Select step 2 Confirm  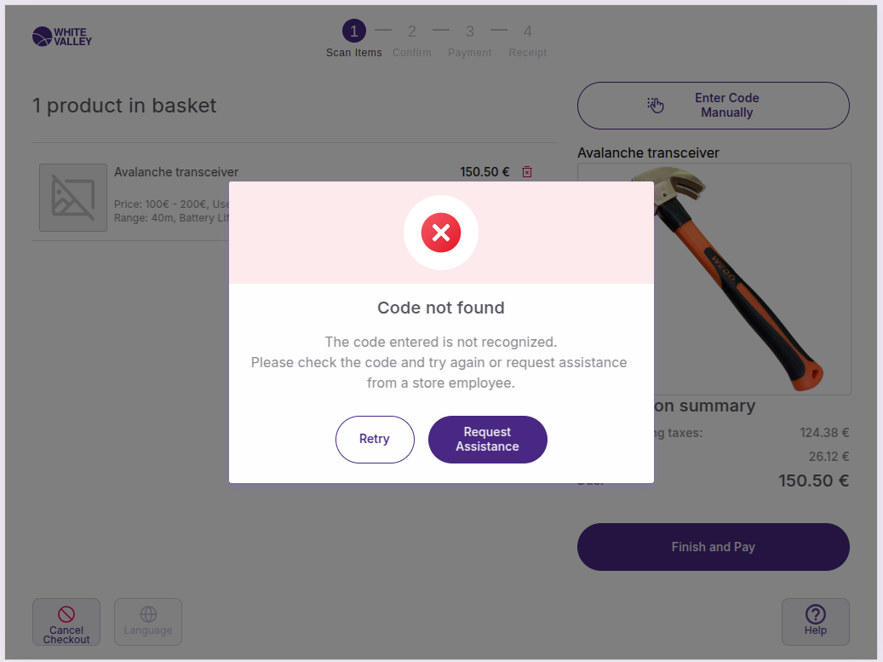pyautogui.click(x=412, y=32)
